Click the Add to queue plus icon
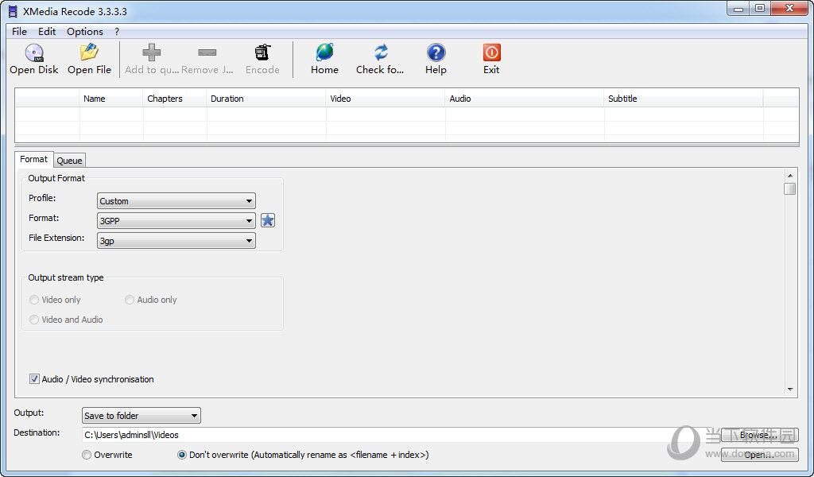Screen dimensions: 814x477 (x=152, y=52)
